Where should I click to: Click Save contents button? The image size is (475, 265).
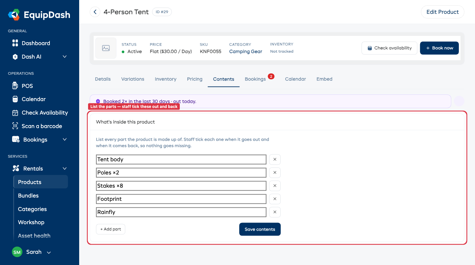(x=260, y=229)
